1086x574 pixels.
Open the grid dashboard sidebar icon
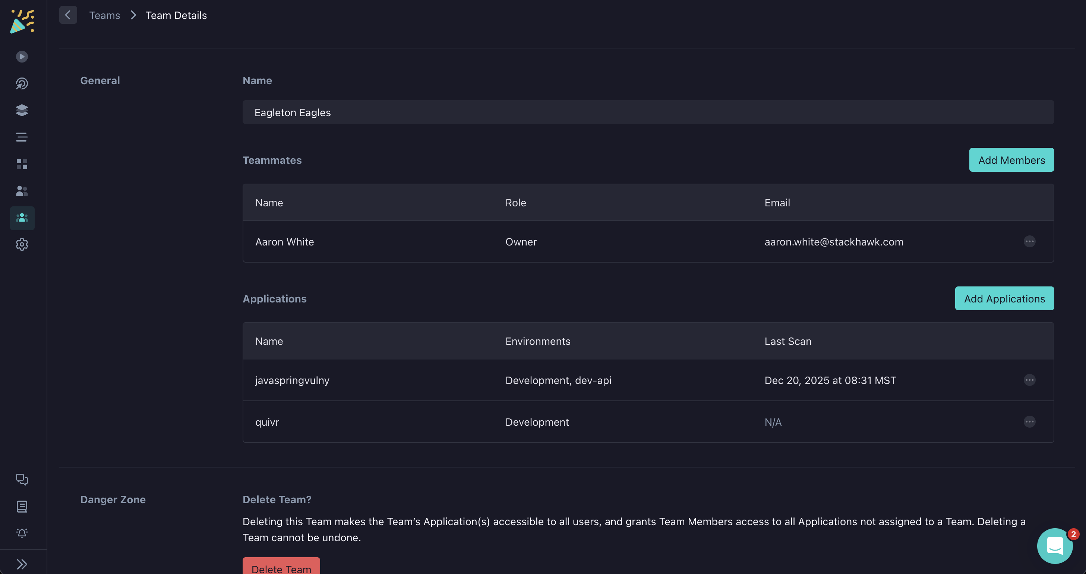(x=22, y=164)
